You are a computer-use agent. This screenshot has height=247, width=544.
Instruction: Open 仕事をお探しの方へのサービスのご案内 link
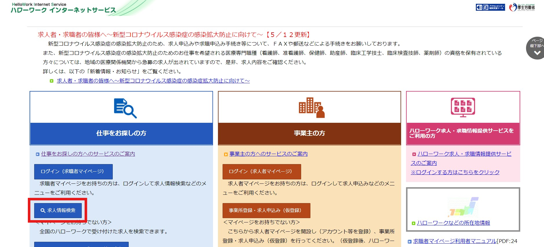tap(88, 154)
